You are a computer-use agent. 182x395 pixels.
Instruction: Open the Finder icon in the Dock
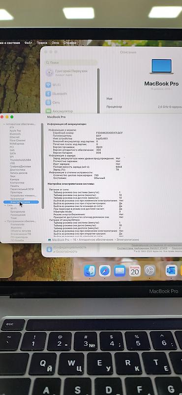pyautogui.click(x=90, y=270)
